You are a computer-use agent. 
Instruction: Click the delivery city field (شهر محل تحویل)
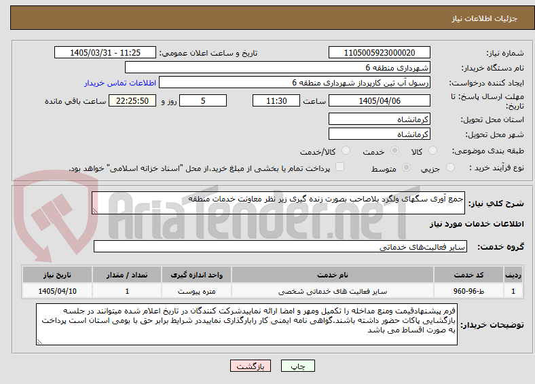(380, 134)
